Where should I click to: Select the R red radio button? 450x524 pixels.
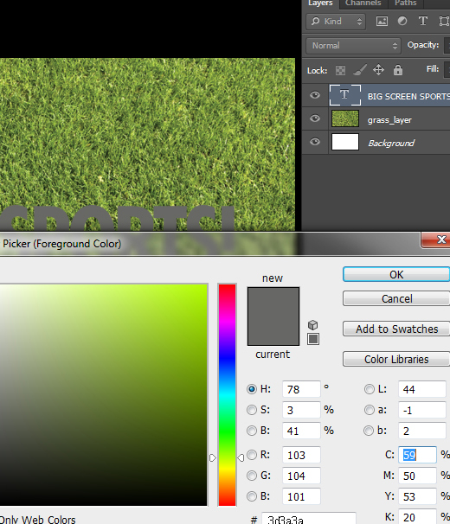pos(252,455)
